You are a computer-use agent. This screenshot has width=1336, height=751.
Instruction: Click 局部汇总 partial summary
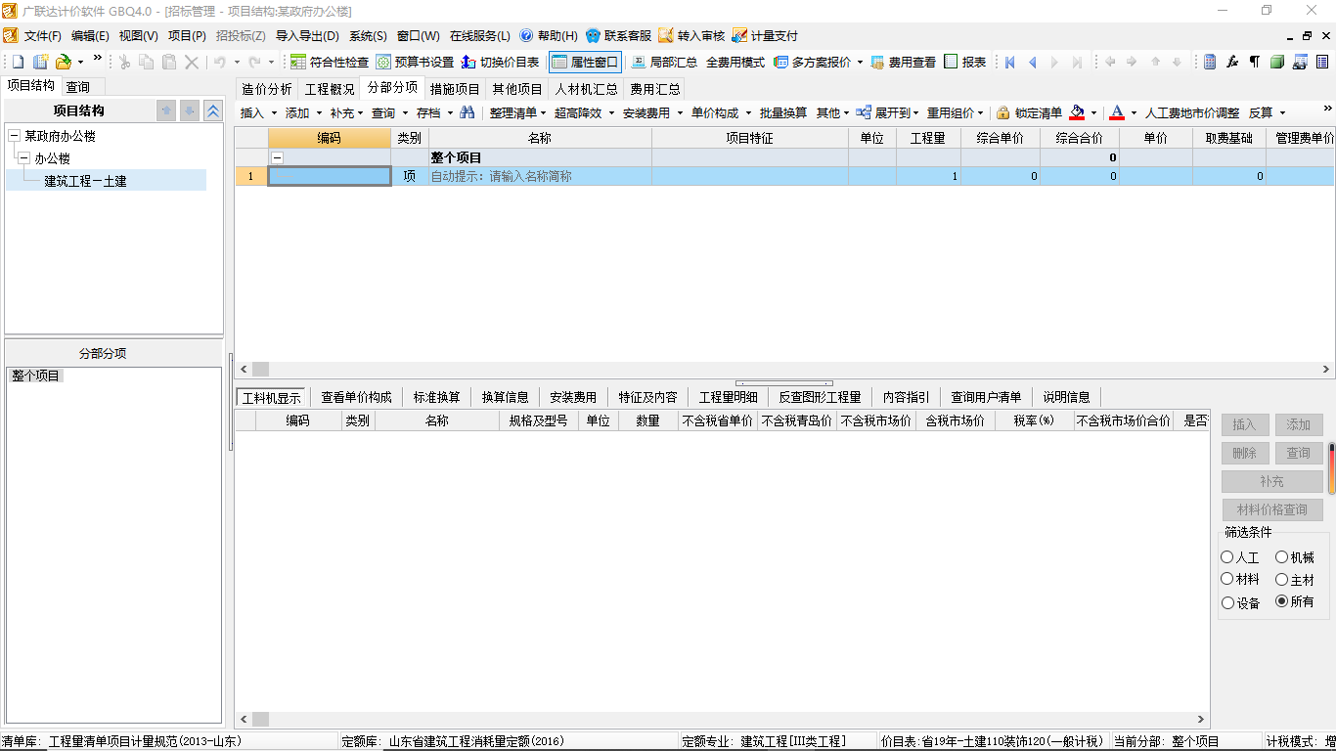coord(664,62)
